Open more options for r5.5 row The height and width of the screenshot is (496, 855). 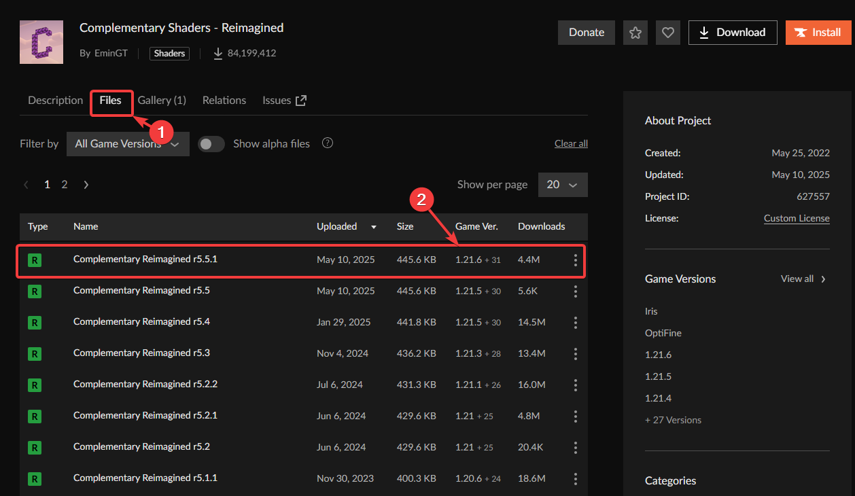tap(575, 291)
